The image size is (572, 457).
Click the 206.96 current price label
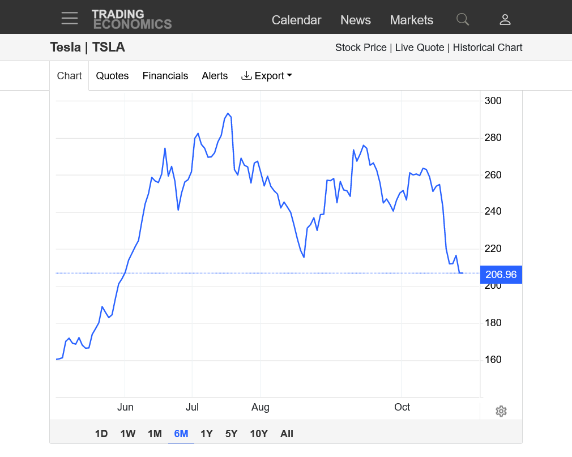(501, 275)
